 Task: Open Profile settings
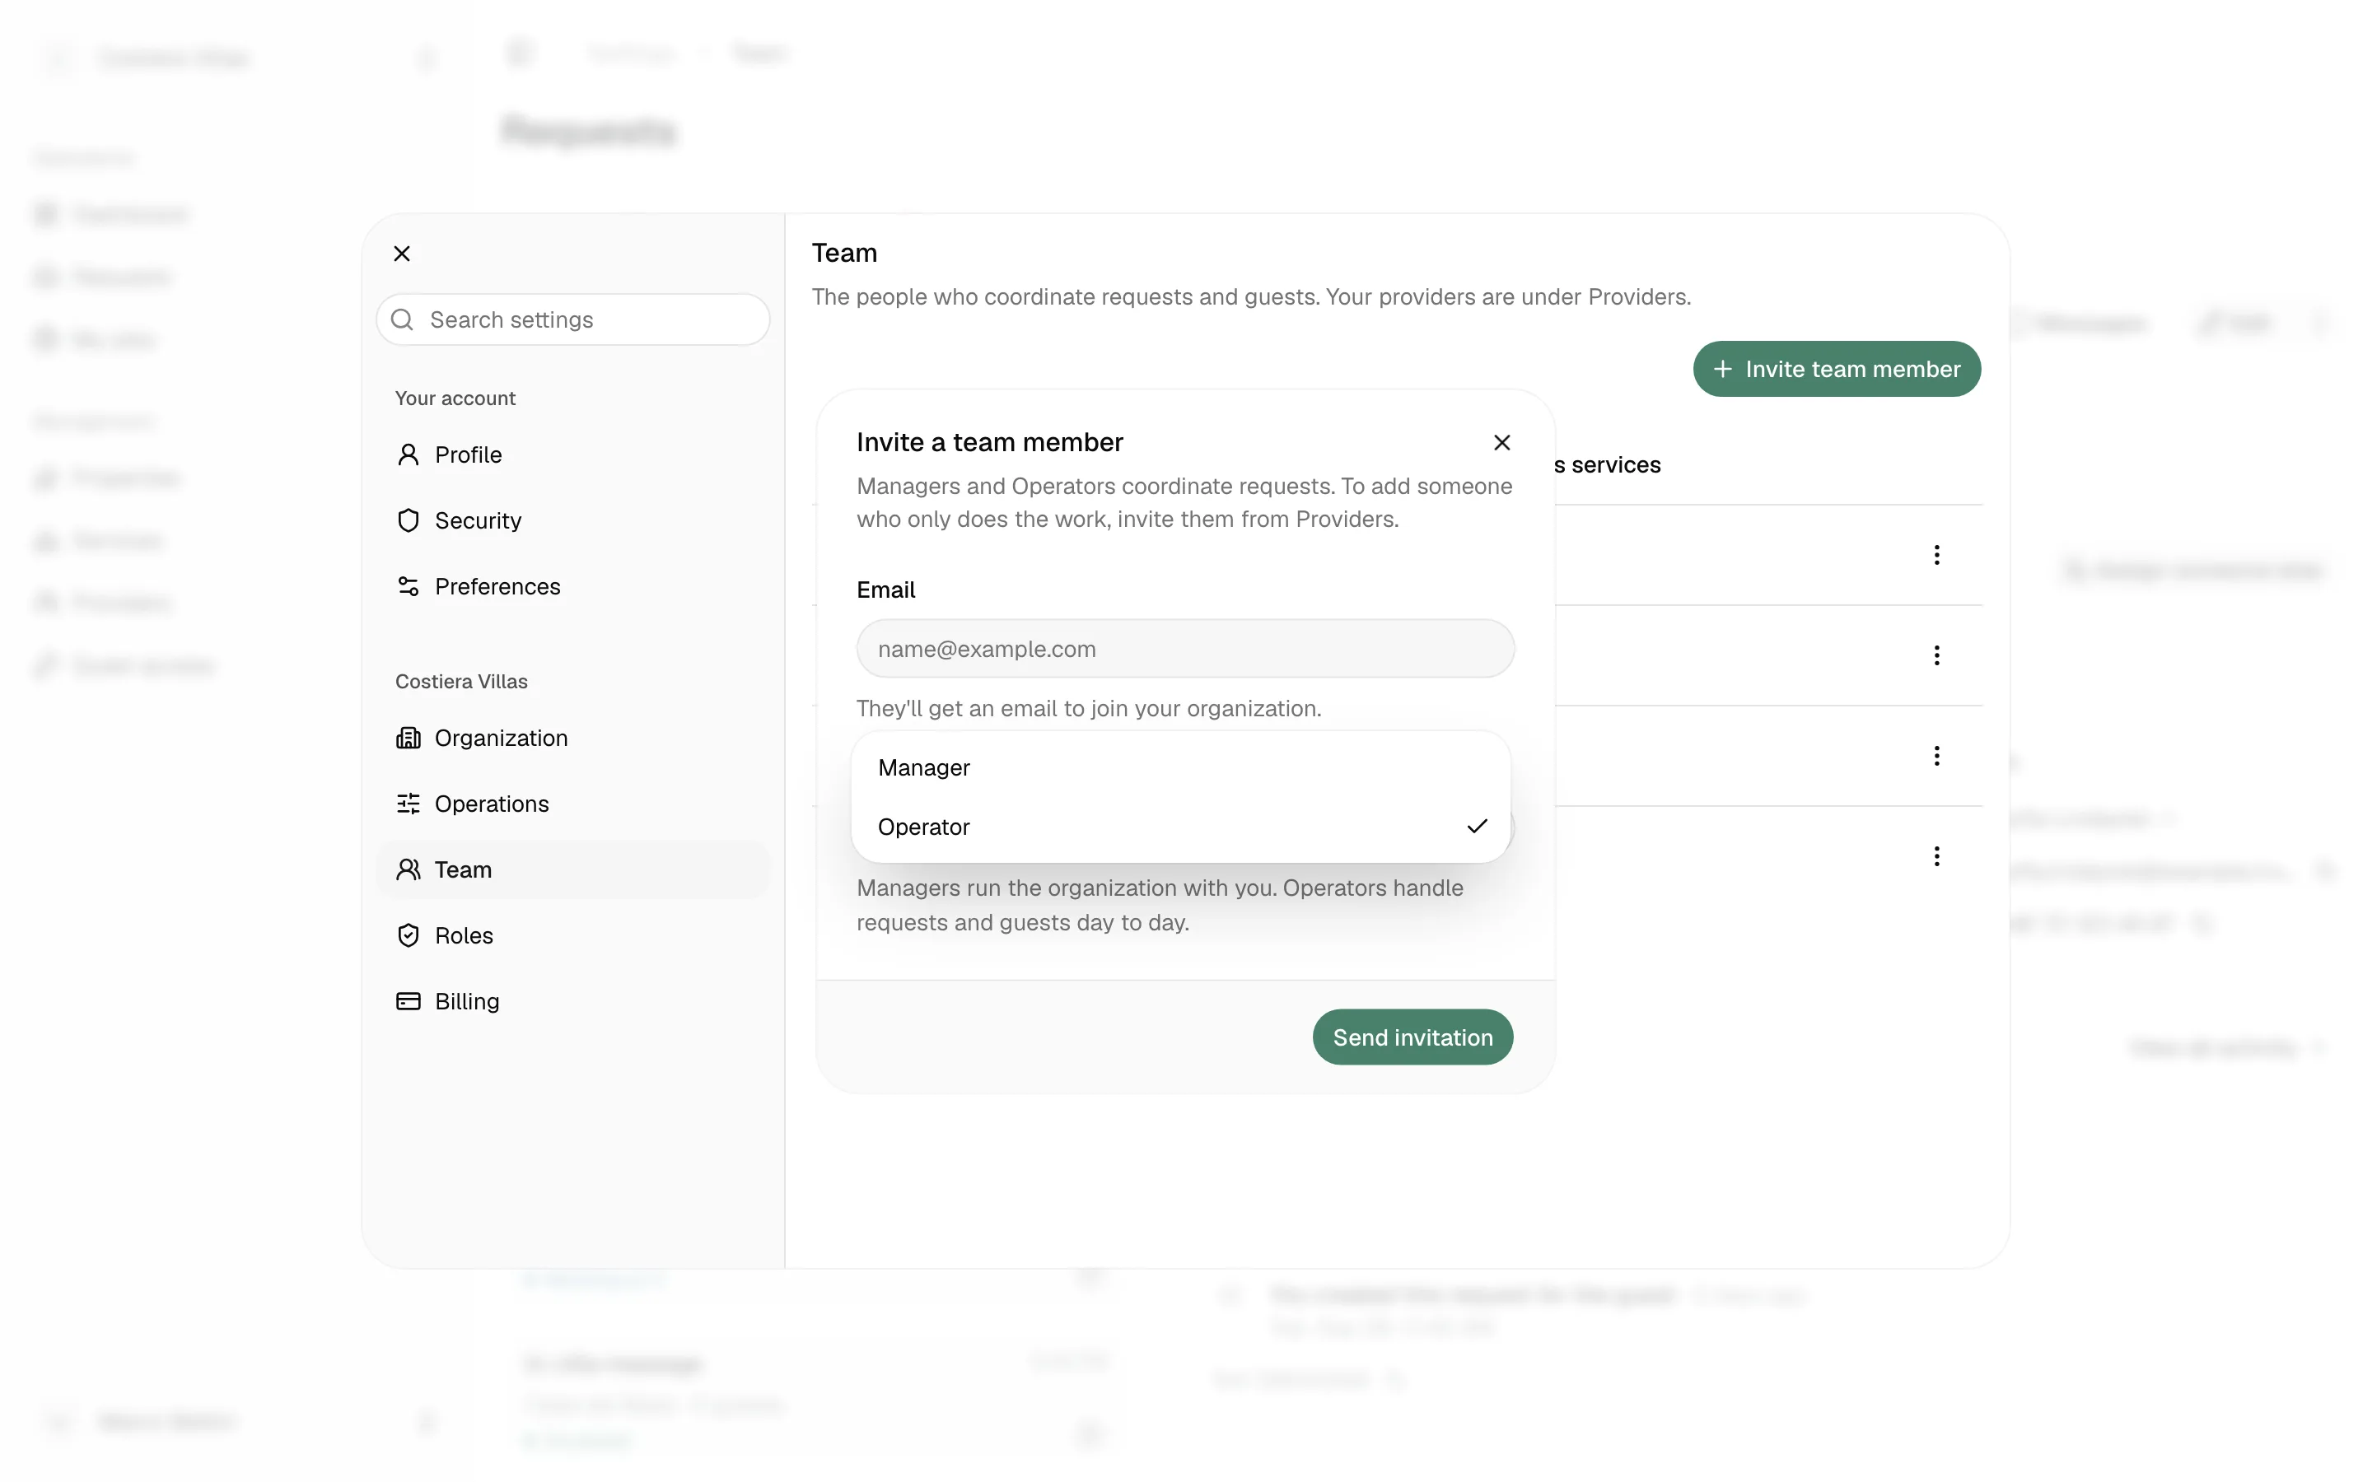click(572, 454)
